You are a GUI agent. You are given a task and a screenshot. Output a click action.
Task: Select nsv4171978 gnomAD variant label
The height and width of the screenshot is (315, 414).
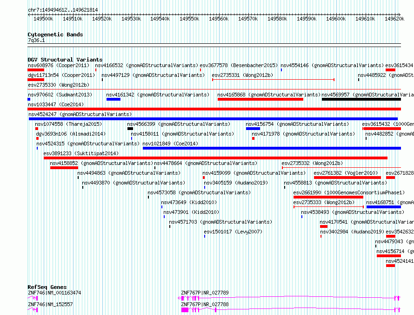(303, 134)
